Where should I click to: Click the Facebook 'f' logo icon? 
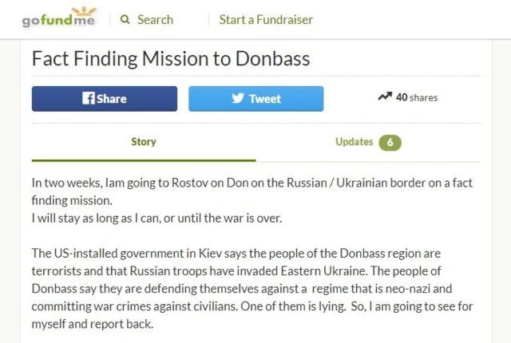coord(89,98)
